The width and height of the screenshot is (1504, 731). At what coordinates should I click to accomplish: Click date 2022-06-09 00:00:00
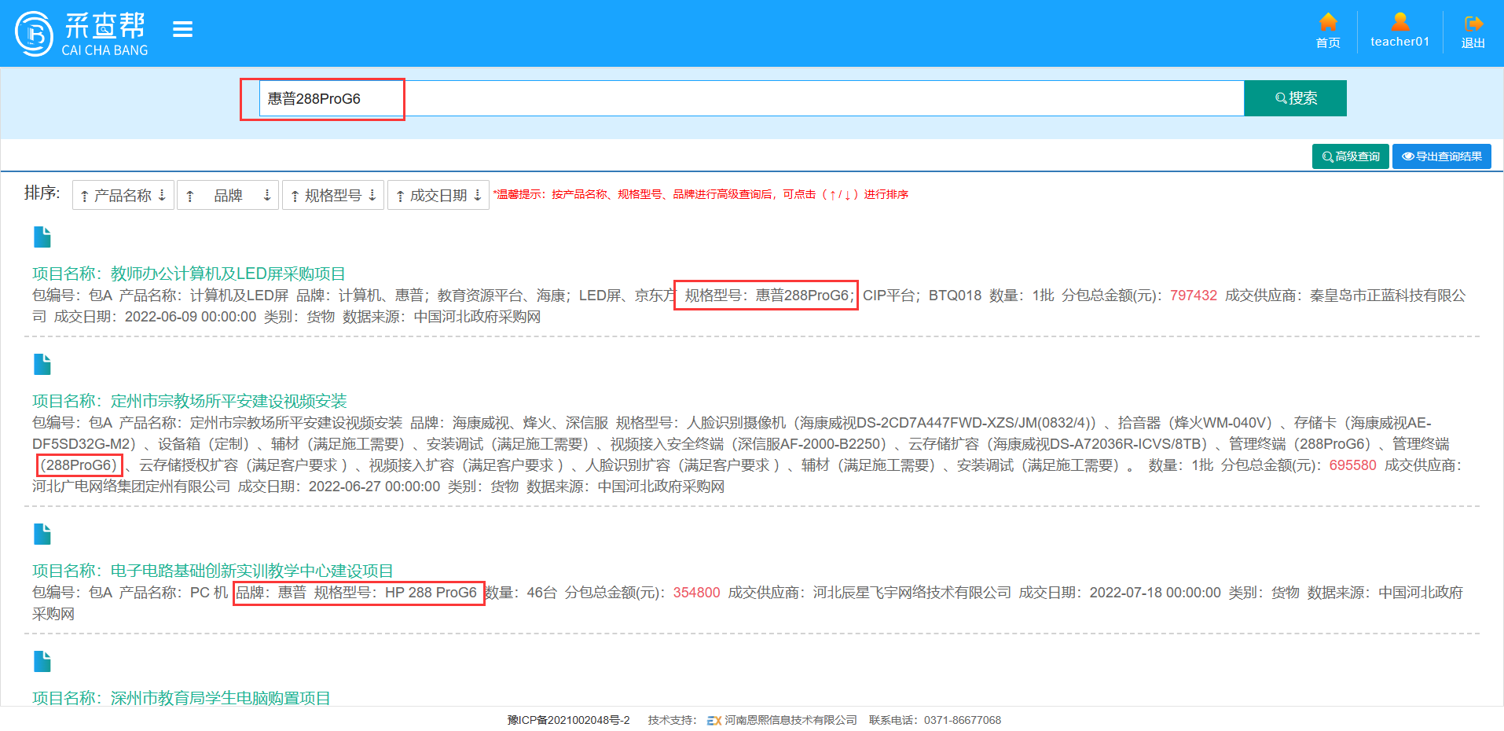coord(190,317)
